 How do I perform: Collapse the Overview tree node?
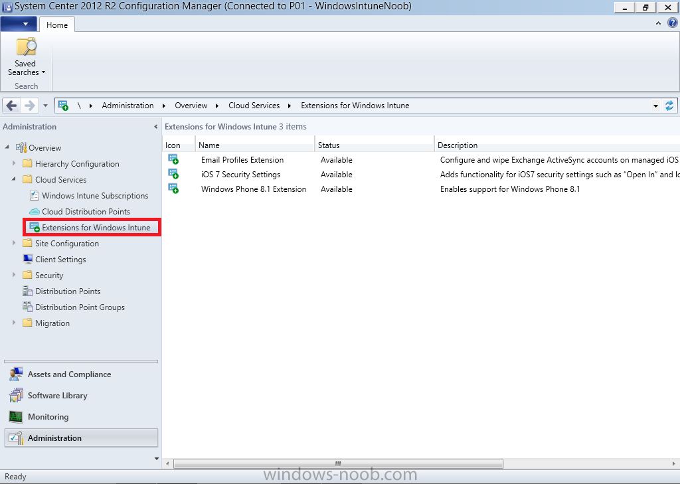coord(7,147)
